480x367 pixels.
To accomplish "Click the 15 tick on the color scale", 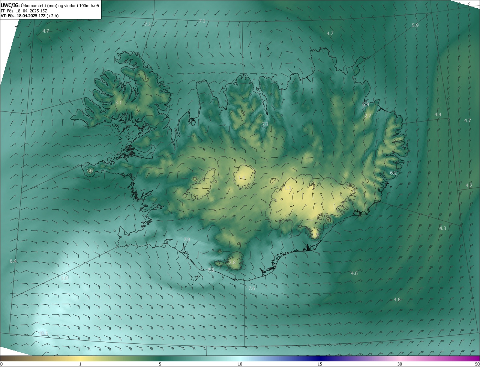I will click(320, 364).
